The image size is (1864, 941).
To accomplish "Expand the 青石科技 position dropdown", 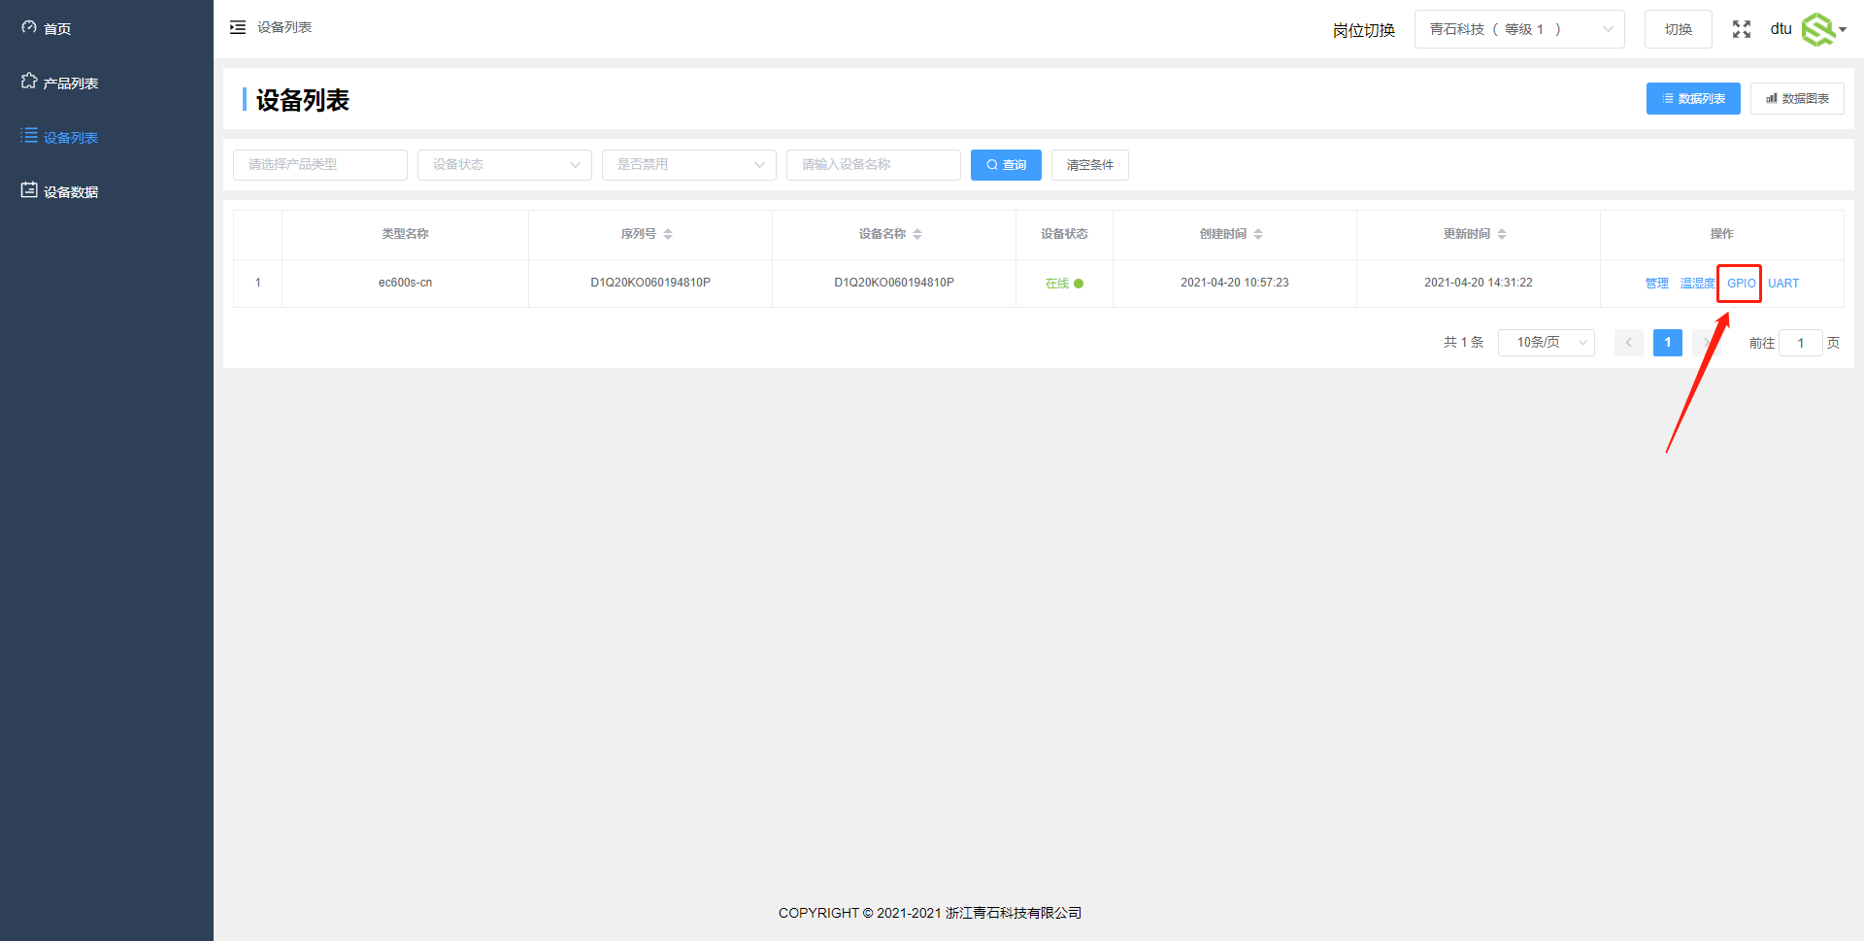I will point(1518,29).
